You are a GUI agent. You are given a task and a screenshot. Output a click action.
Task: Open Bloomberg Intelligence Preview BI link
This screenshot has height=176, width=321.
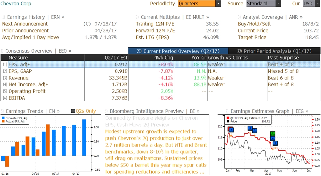155,111
